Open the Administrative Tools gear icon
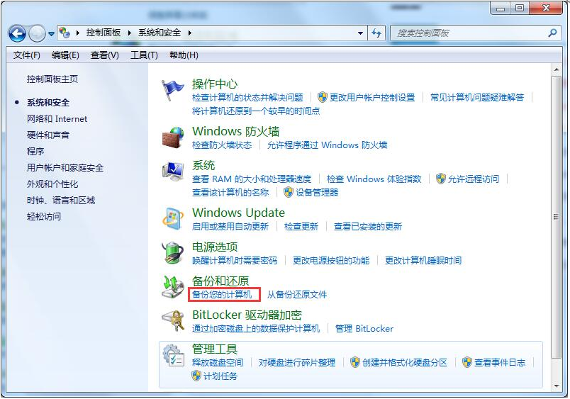This screenshot has height=399, width=570. point(173,355)
